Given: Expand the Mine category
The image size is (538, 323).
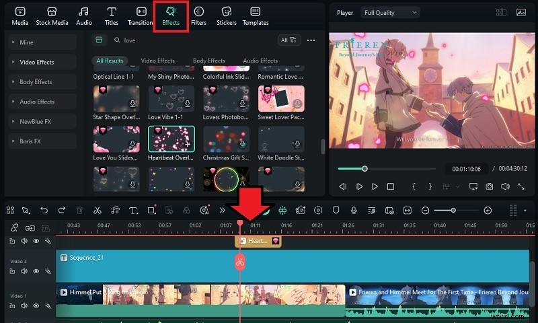Looking at the screenshot, I should click(42, 42).
